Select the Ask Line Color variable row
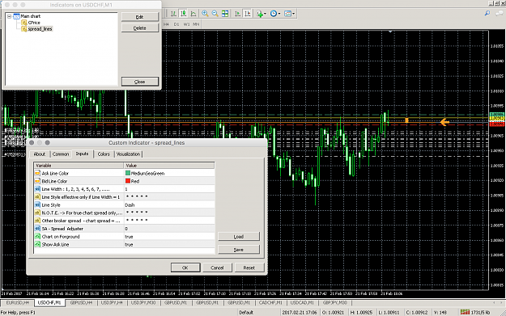The width and height of the screenshot is (506, 316). 79,173
